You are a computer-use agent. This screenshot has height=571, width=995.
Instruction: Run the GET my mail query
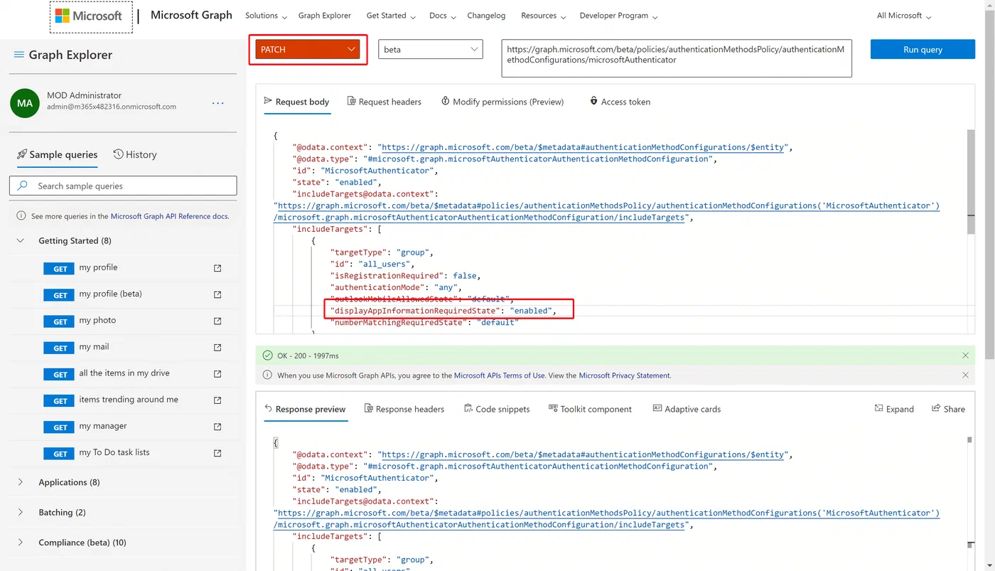pyautogui.click(x=60, y=348)
